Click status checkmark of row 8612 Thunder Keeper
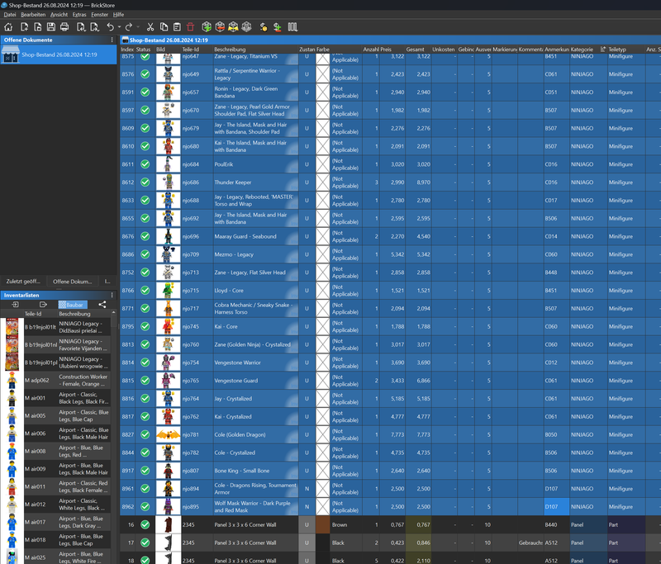 [x=145, y=182]
